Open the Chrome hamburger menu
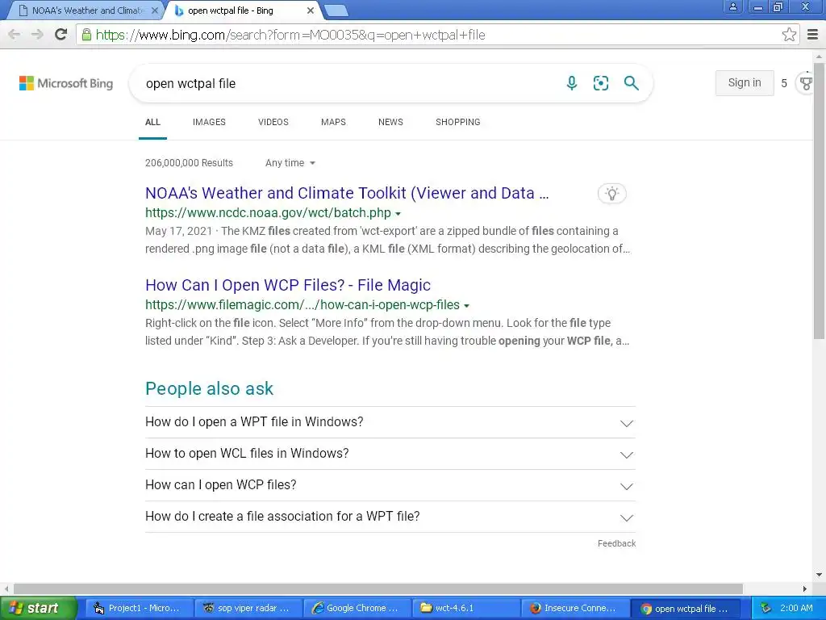This screenshot has height=620, width=826. click(813, 35)
